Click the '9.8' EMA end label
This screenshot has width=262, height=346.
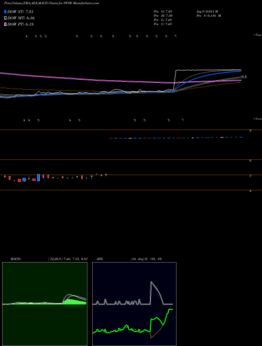click(244, 77)
